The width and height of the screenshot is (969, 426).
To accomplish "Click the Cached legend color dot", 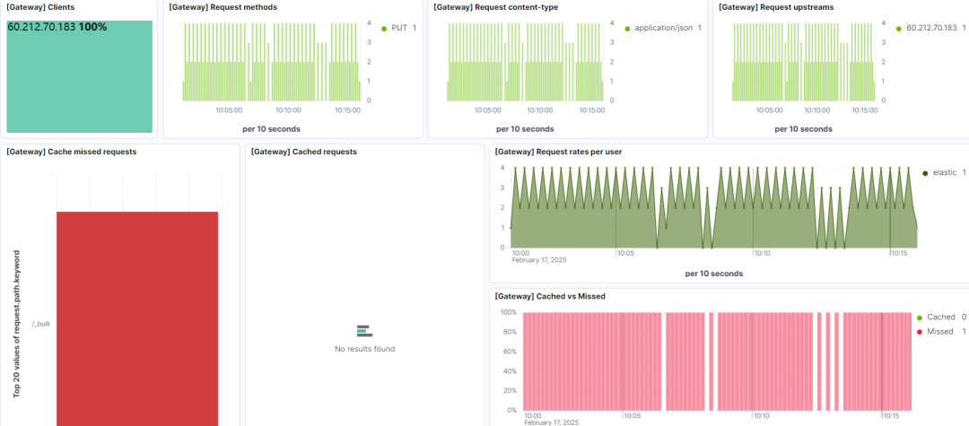I will (x=920, y=317).
